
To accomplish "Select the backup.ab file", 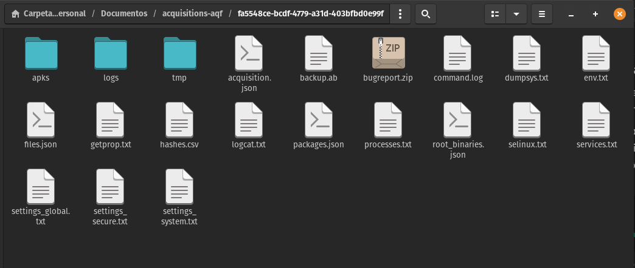I will (x=319, y=53).
